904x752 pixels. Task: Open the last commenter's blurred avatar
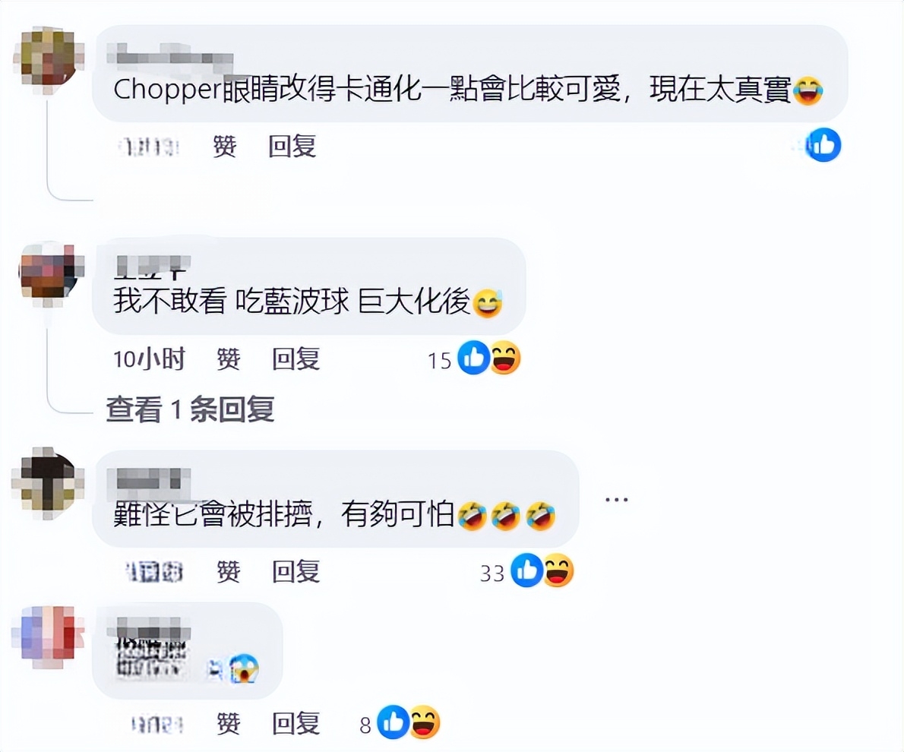47,637
